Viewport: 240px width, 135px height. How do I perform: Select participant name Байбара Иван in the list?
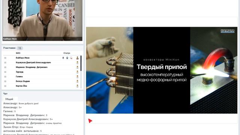[x=22, y=58]
